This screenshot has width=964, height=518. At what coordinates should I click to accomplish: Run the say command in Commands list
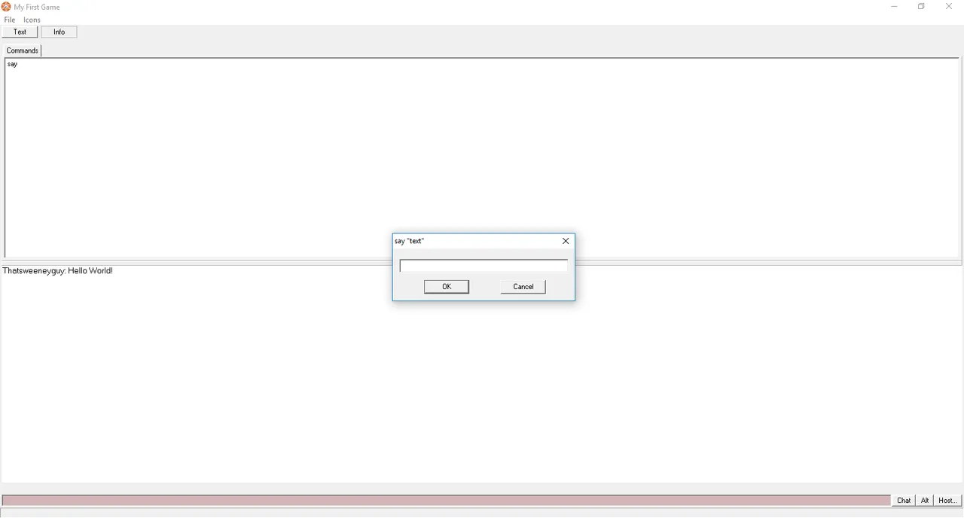(x=12, y=64)
